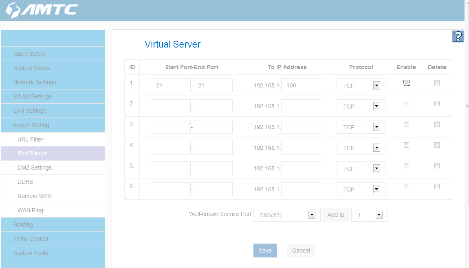
Task: Open the Protocol dropdown for rule 5
Action: pyautogui.click(x=361, y=169)
